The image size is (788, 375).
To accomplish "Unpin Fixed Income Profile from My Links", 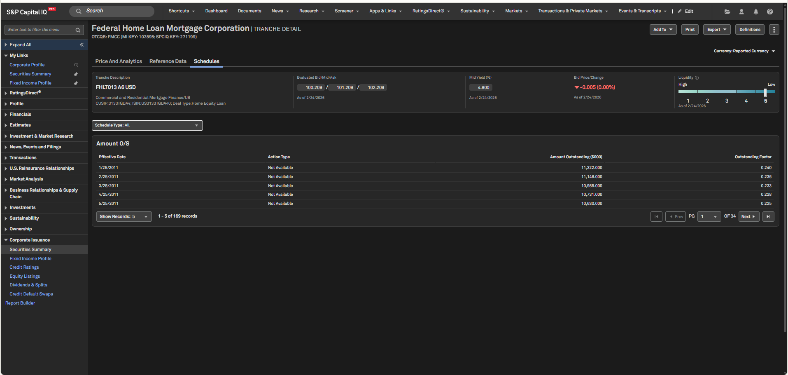I will 76,83.
